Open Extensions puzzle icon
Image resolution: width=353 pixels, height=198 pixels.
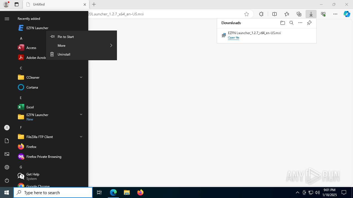point(261,14)
